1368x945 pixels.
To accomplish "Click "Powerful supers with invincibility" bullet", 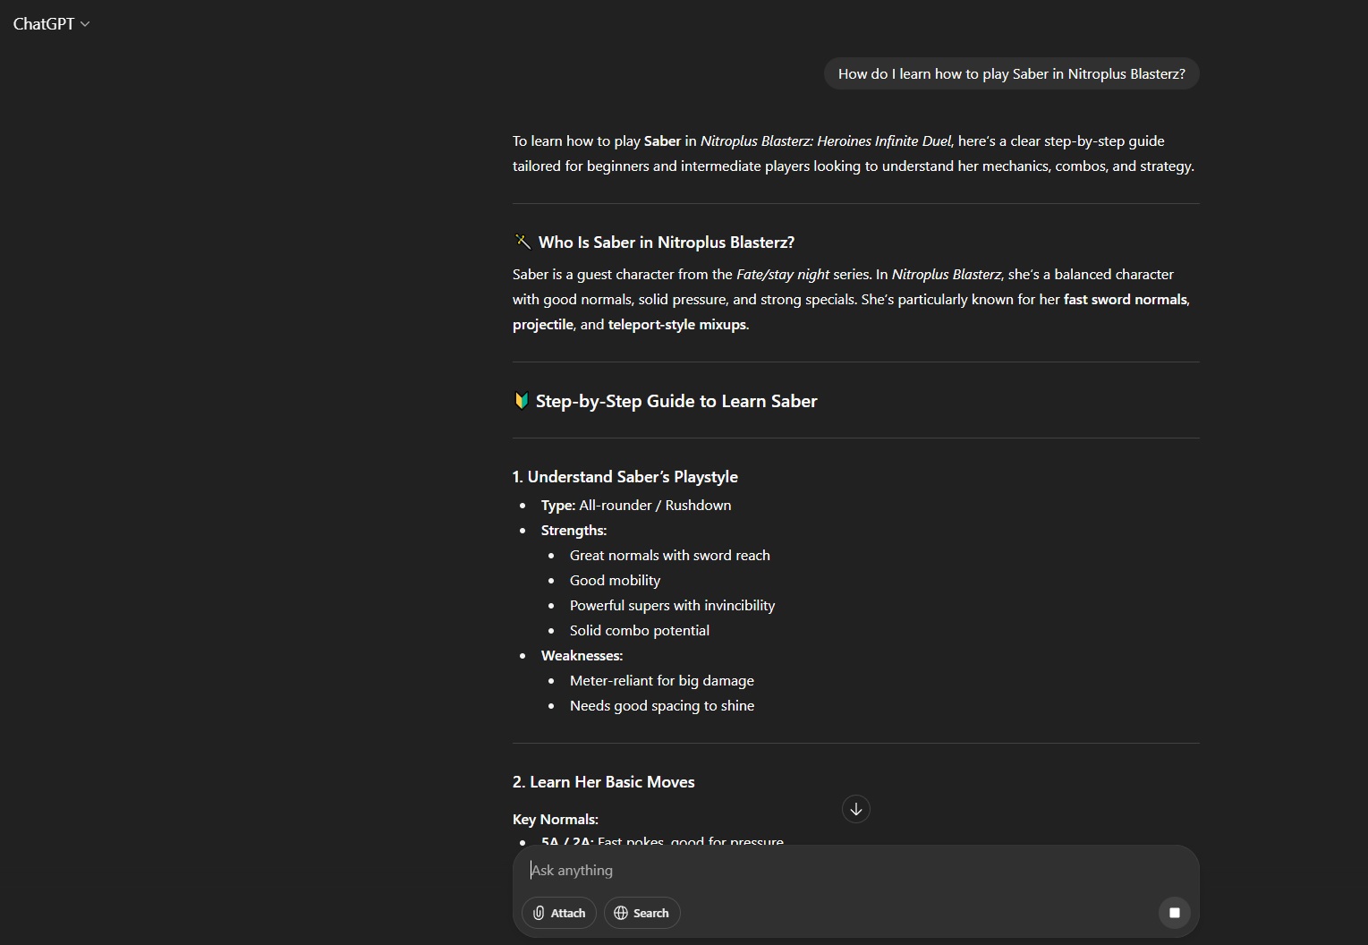I will 672,606.
